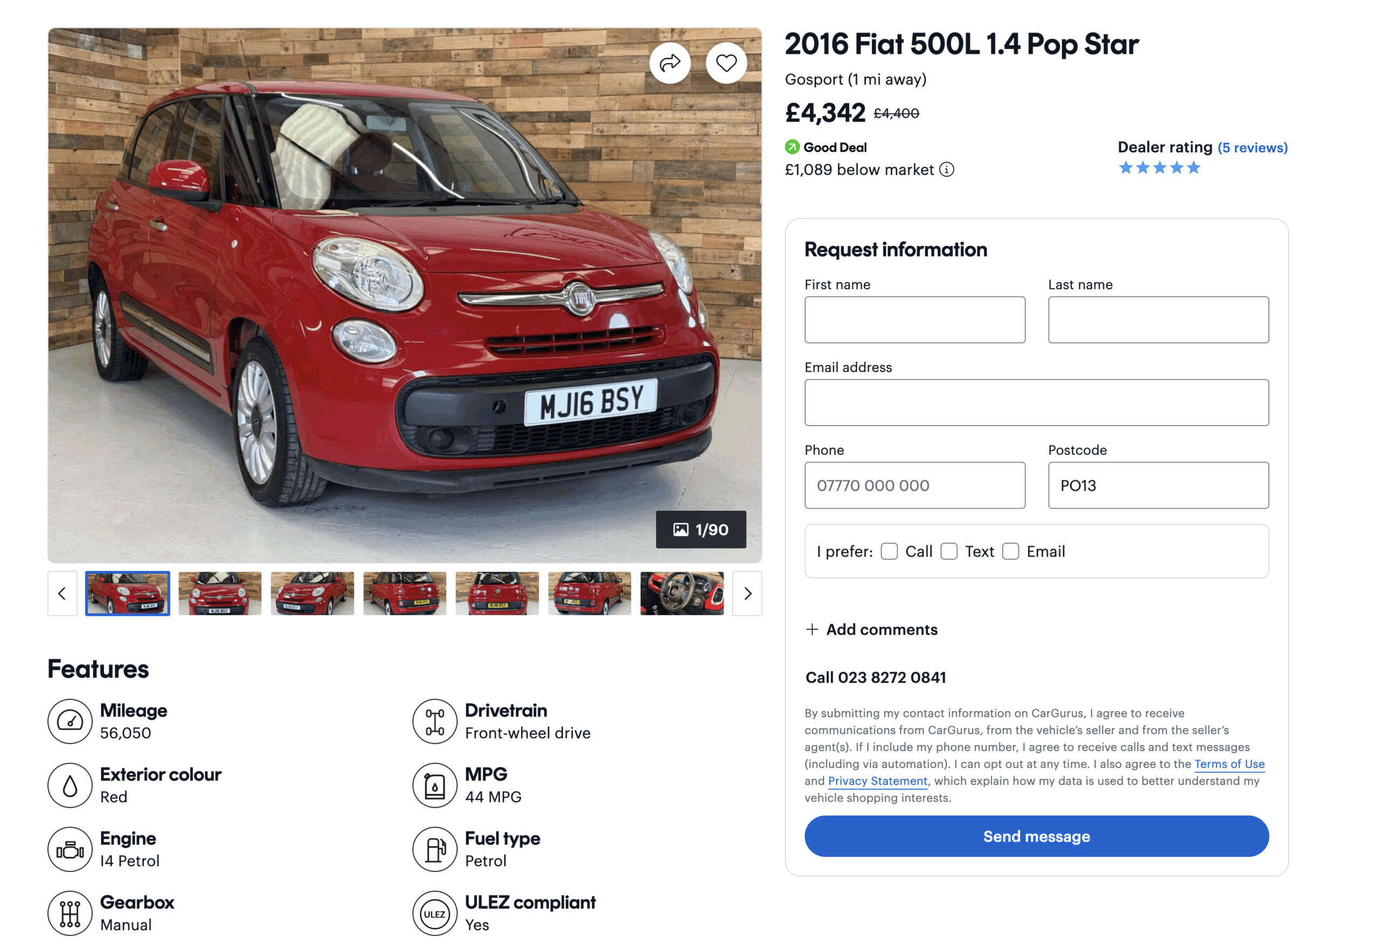Show next thumbnails with right chevron
This screenshot has height=950, width=1378.
747,594
